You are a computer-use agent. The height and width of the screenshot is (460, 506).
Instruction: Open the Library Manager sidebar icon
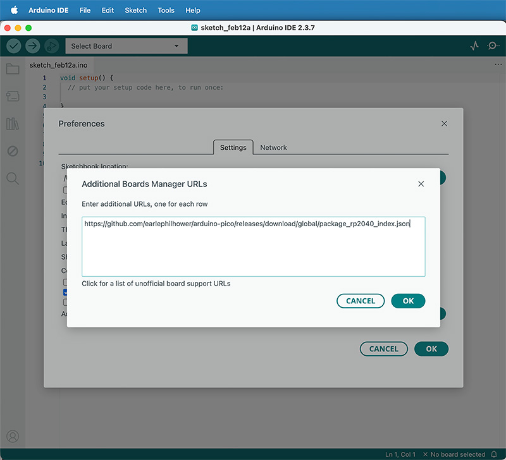pyautogui.click(x=13, y=124)
